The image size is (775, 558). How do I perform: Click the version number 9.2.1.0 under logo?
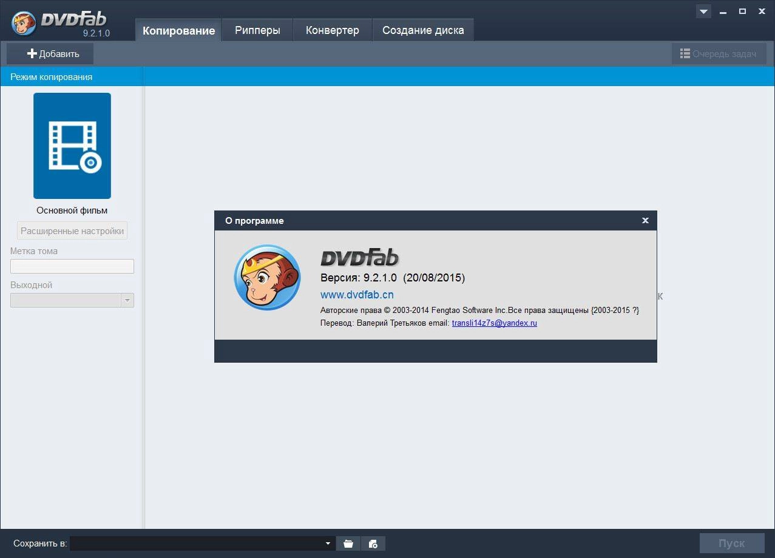pos(96,33)
